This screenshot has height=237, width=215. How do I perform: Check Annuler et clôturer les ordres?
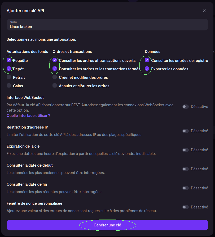55,85
